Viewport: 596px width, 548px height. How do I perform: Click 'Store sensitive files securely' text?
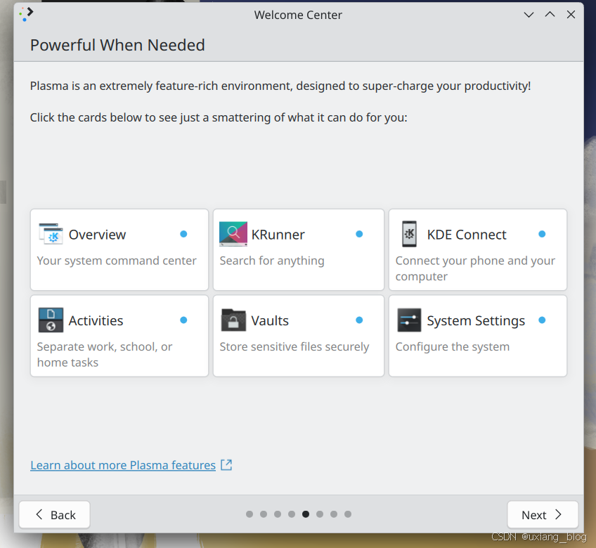tap(294, 346)
